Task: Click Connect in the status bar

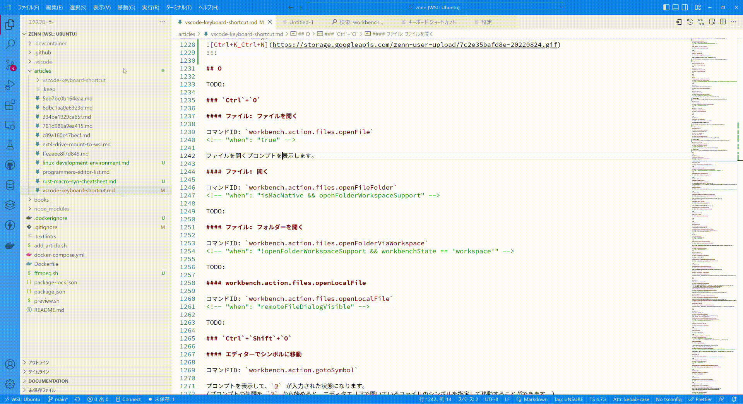Action: (128, 399)
